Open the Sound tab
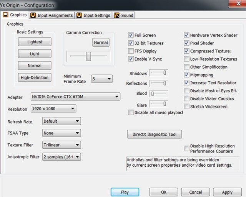 point(127,15)
